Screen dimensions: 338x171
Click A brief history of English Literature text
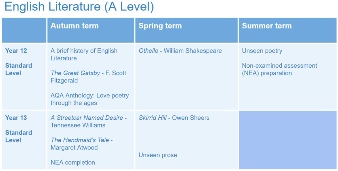[x=84, y=55]
